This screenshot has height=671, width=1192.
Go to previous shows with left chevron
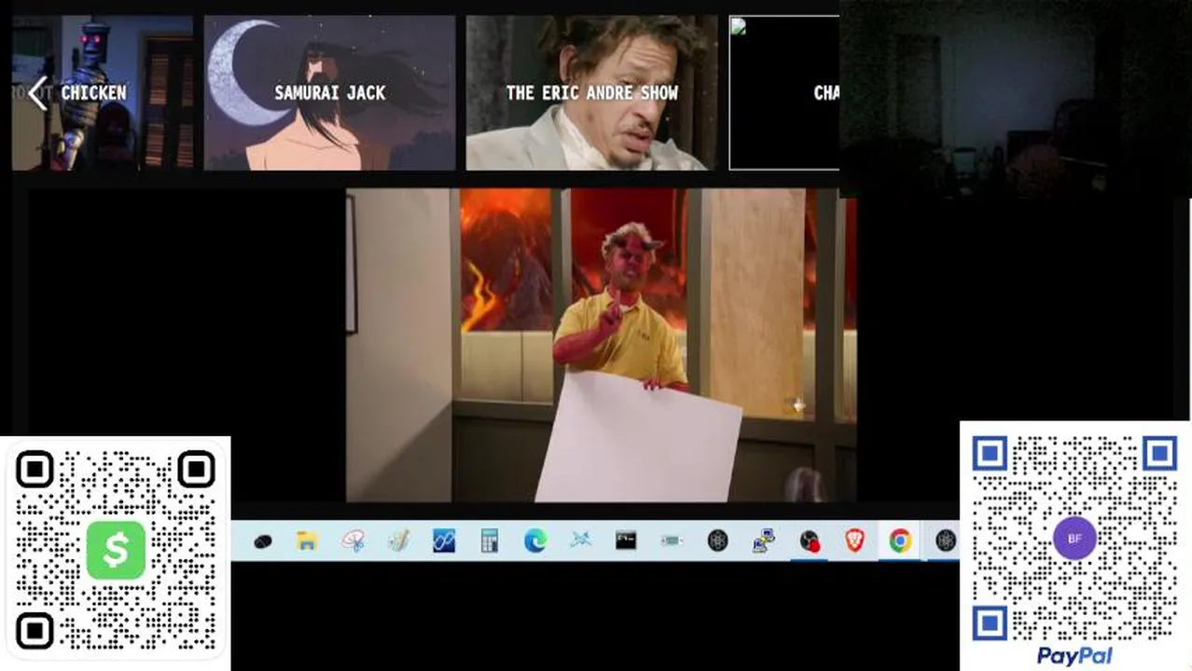[37, 93]
